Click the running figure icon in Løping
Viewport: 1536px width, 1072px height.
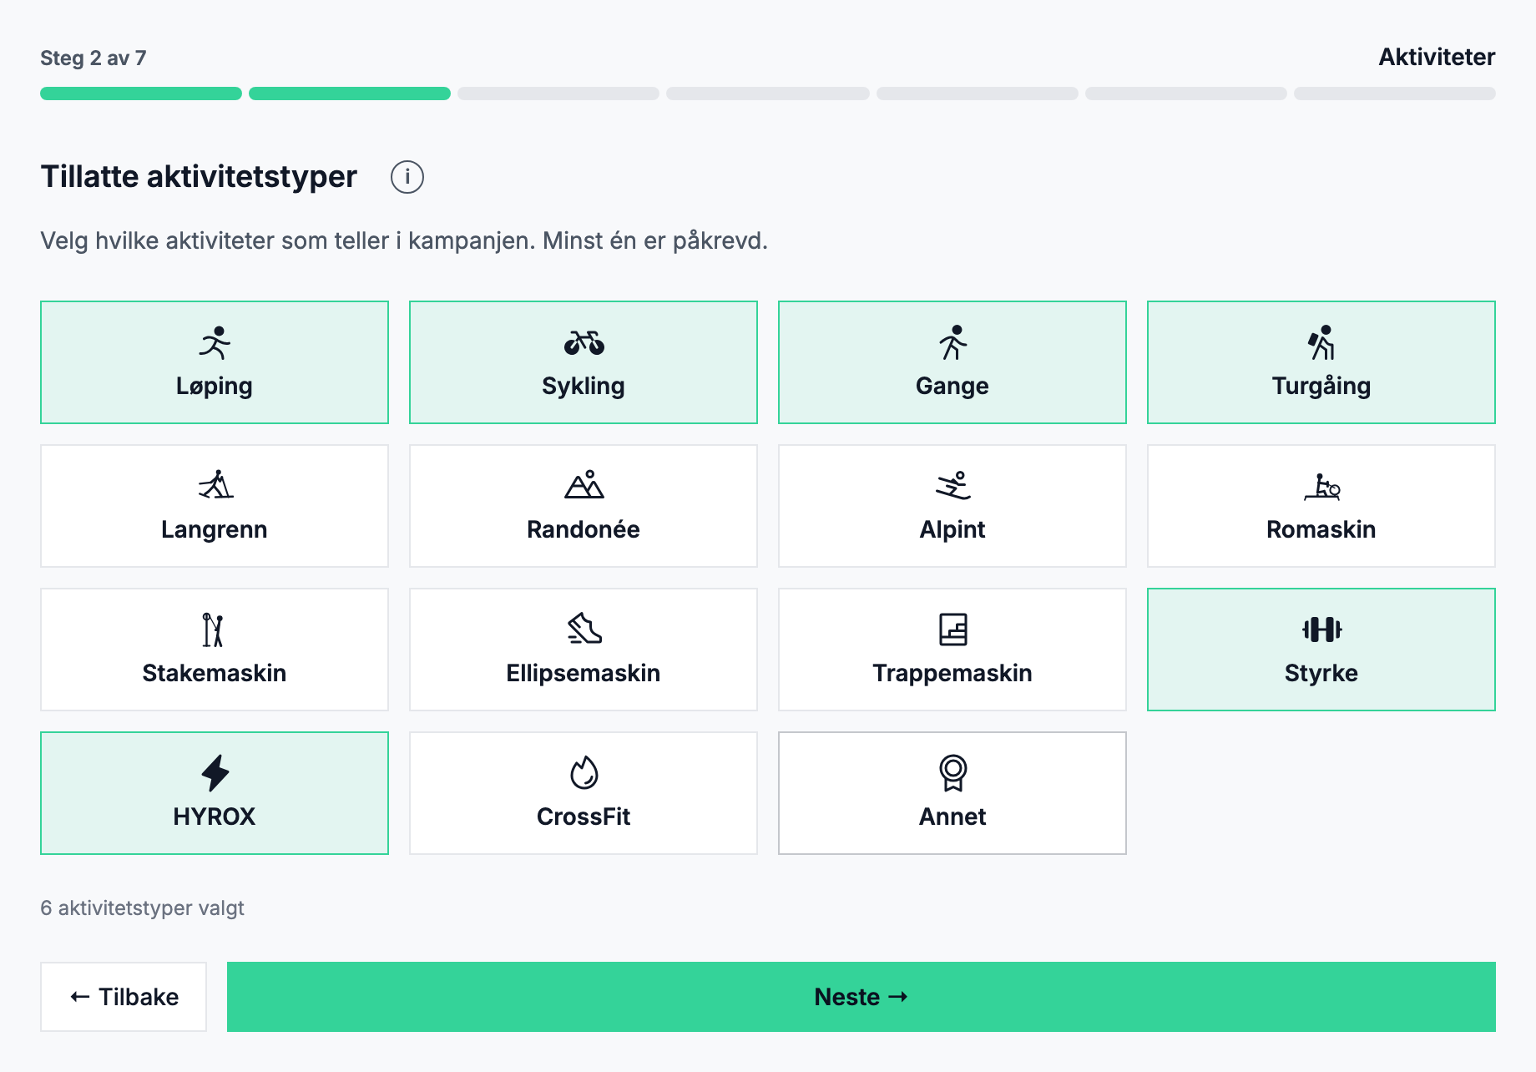tap(215, 343)
